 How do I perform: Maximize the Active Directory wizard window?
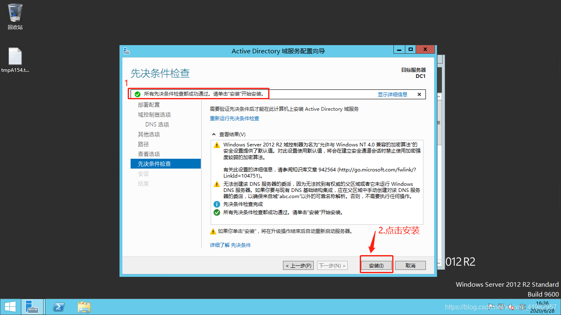pos(410,50)
